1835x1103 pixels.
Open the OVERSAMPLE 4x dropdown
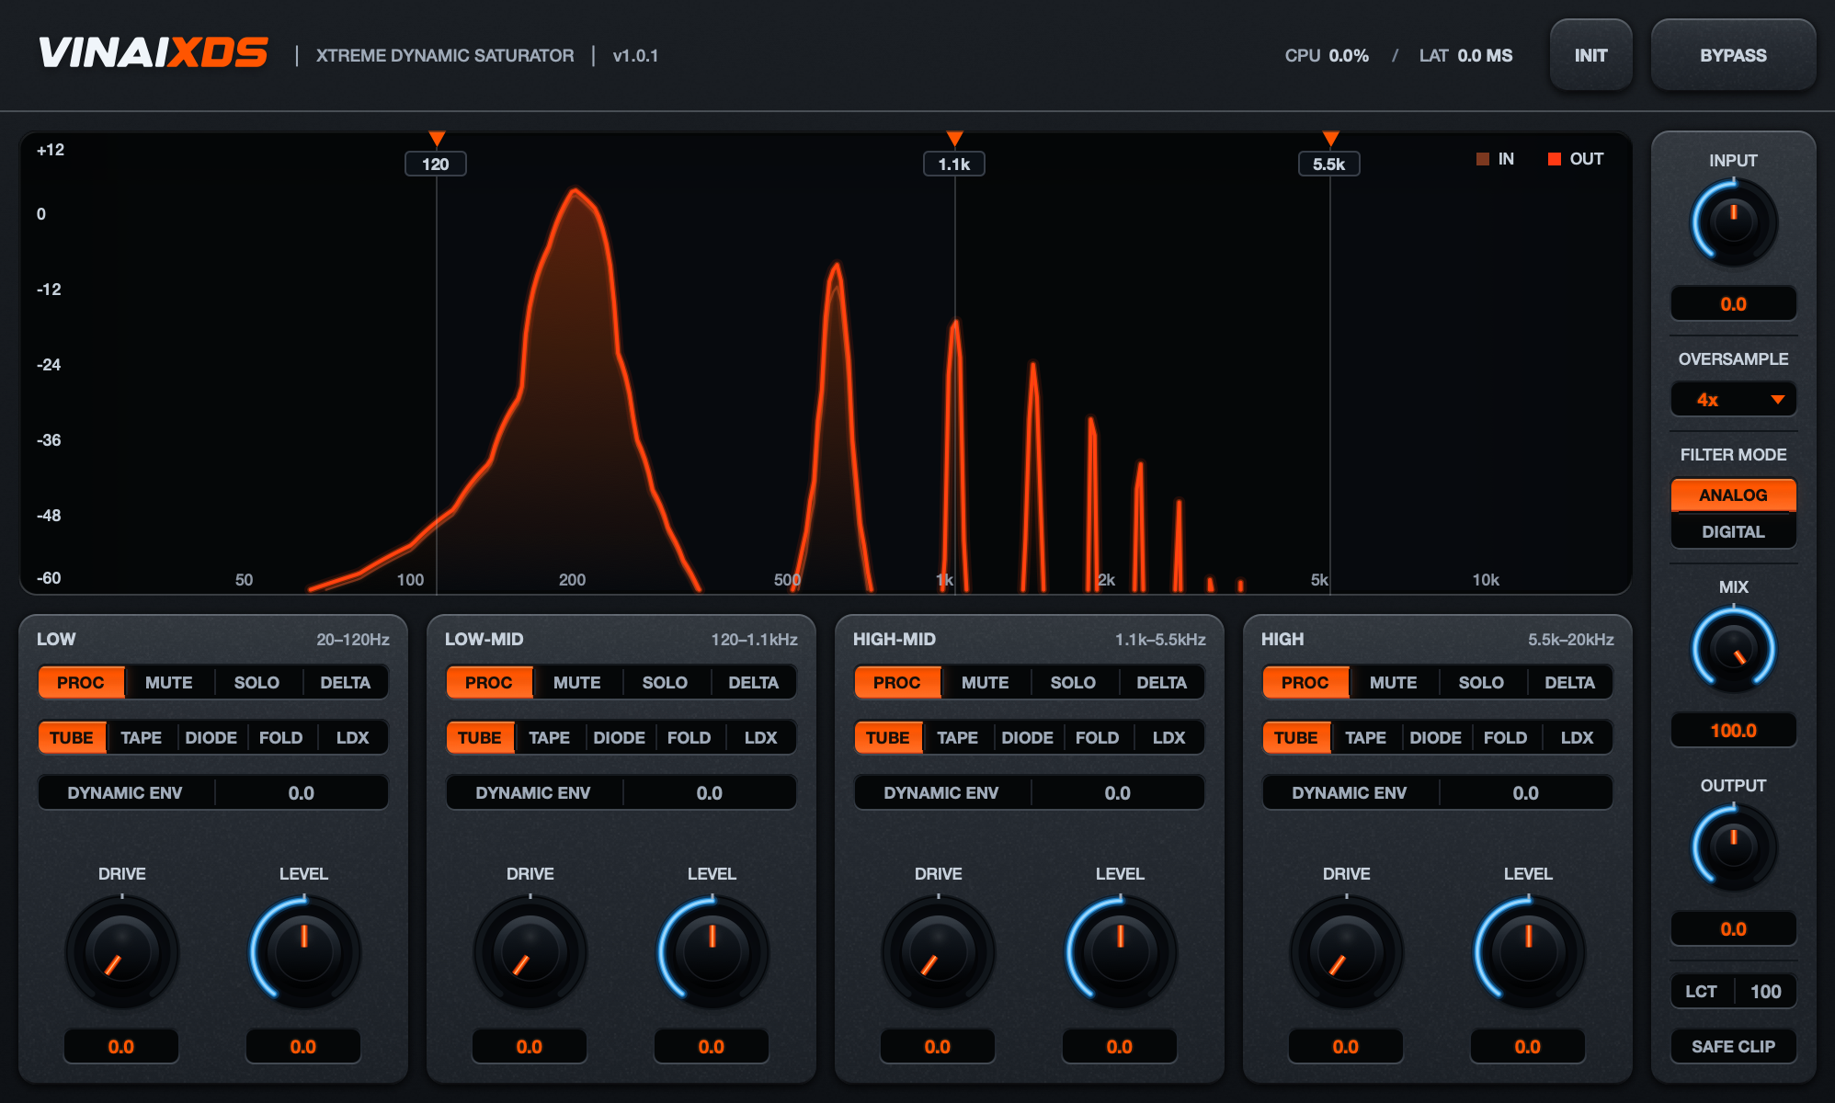click(x=1734, y=400)
